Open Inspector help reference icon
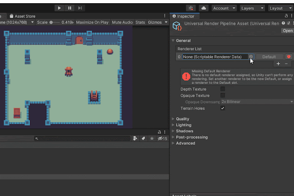Viewport: 294px width, 196px height. coord(283,23)
